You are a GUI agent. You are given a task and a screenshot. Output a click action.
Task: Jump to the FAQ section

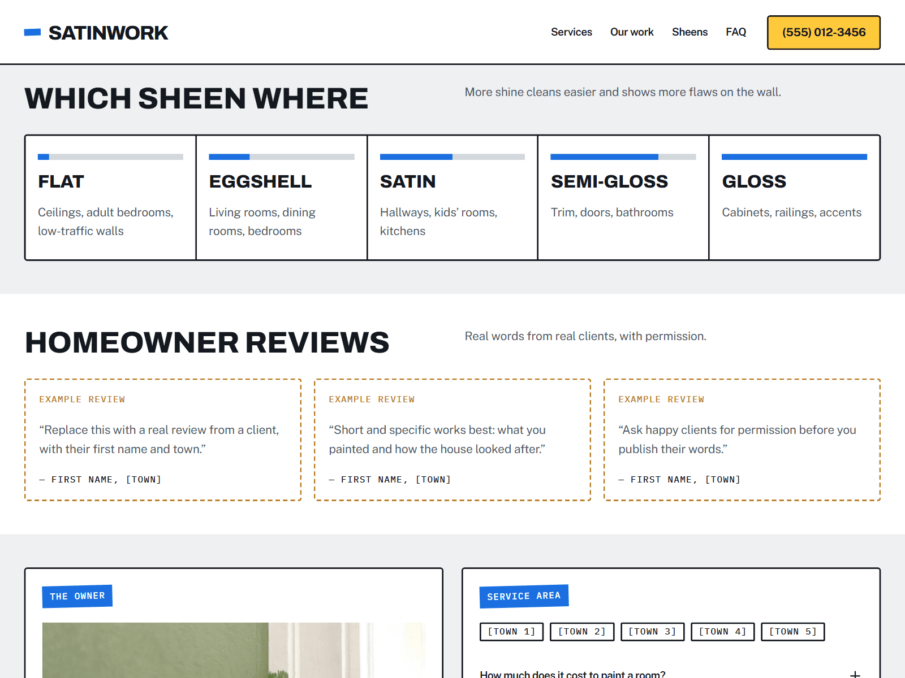click(x=736, y=32)
